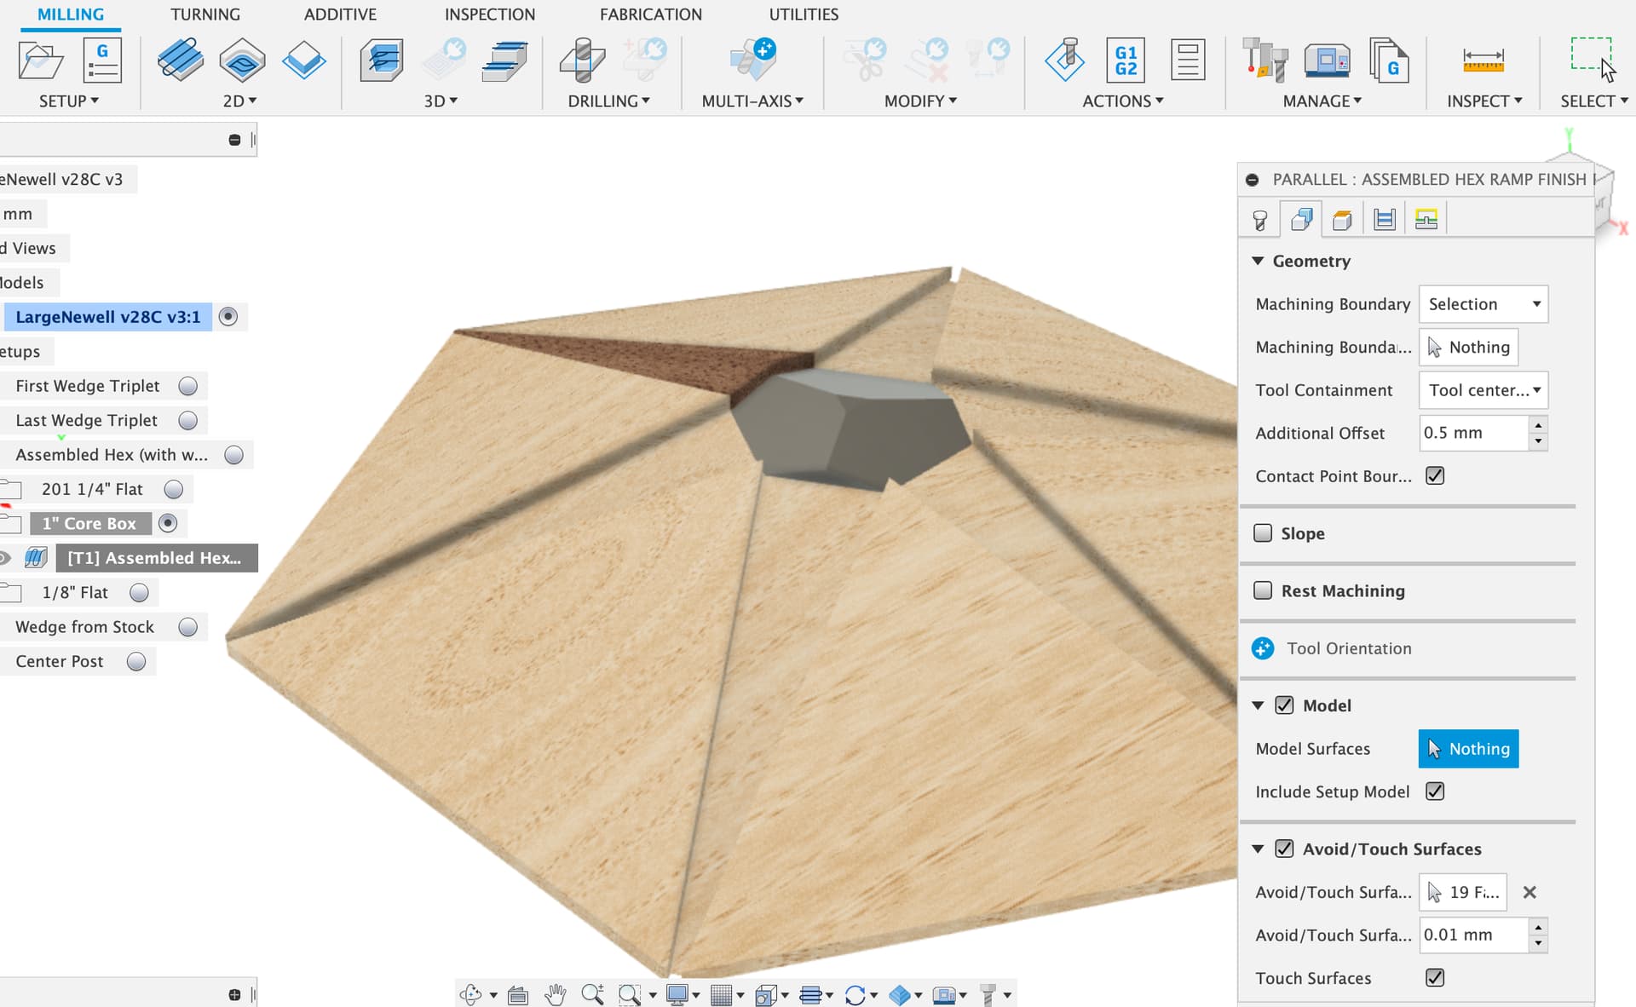Open the Passes tab in Parallel dialog
The image size is (1636, 1007).
pyautogui.click(x=1385, y=220)
